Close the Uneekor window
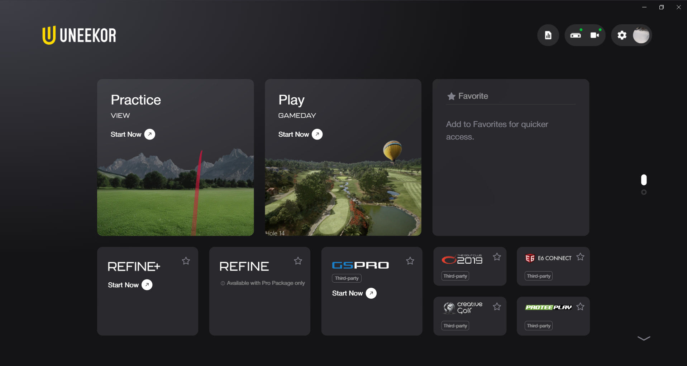 coord(679,7)
